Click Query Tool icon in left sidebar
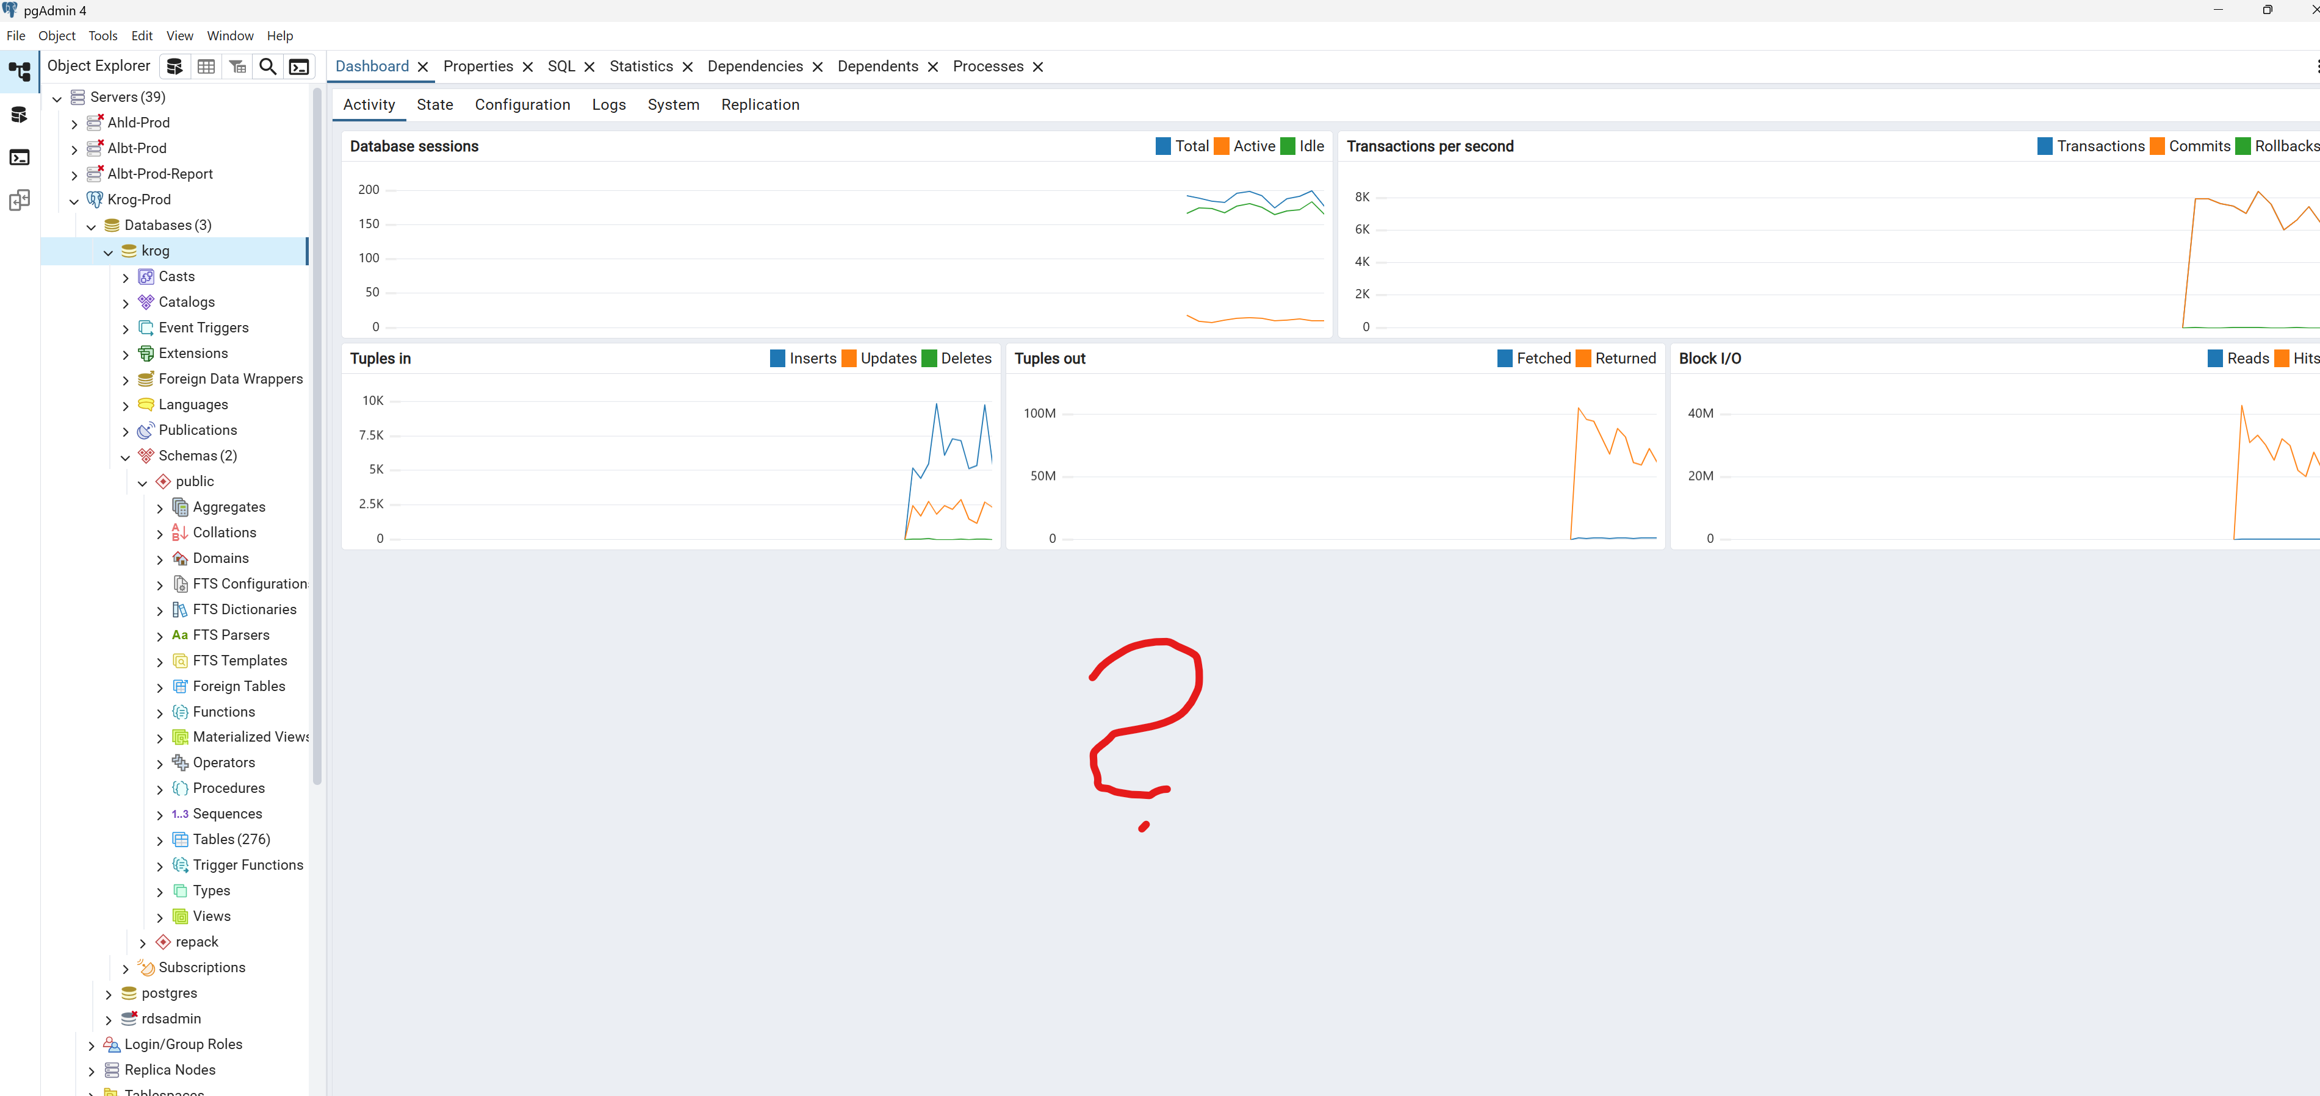 click(x=19, y=114)
